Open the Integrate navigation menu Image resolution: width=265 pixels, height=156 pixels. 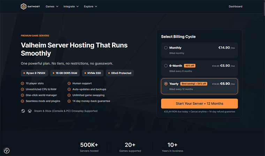coord(71,6)
